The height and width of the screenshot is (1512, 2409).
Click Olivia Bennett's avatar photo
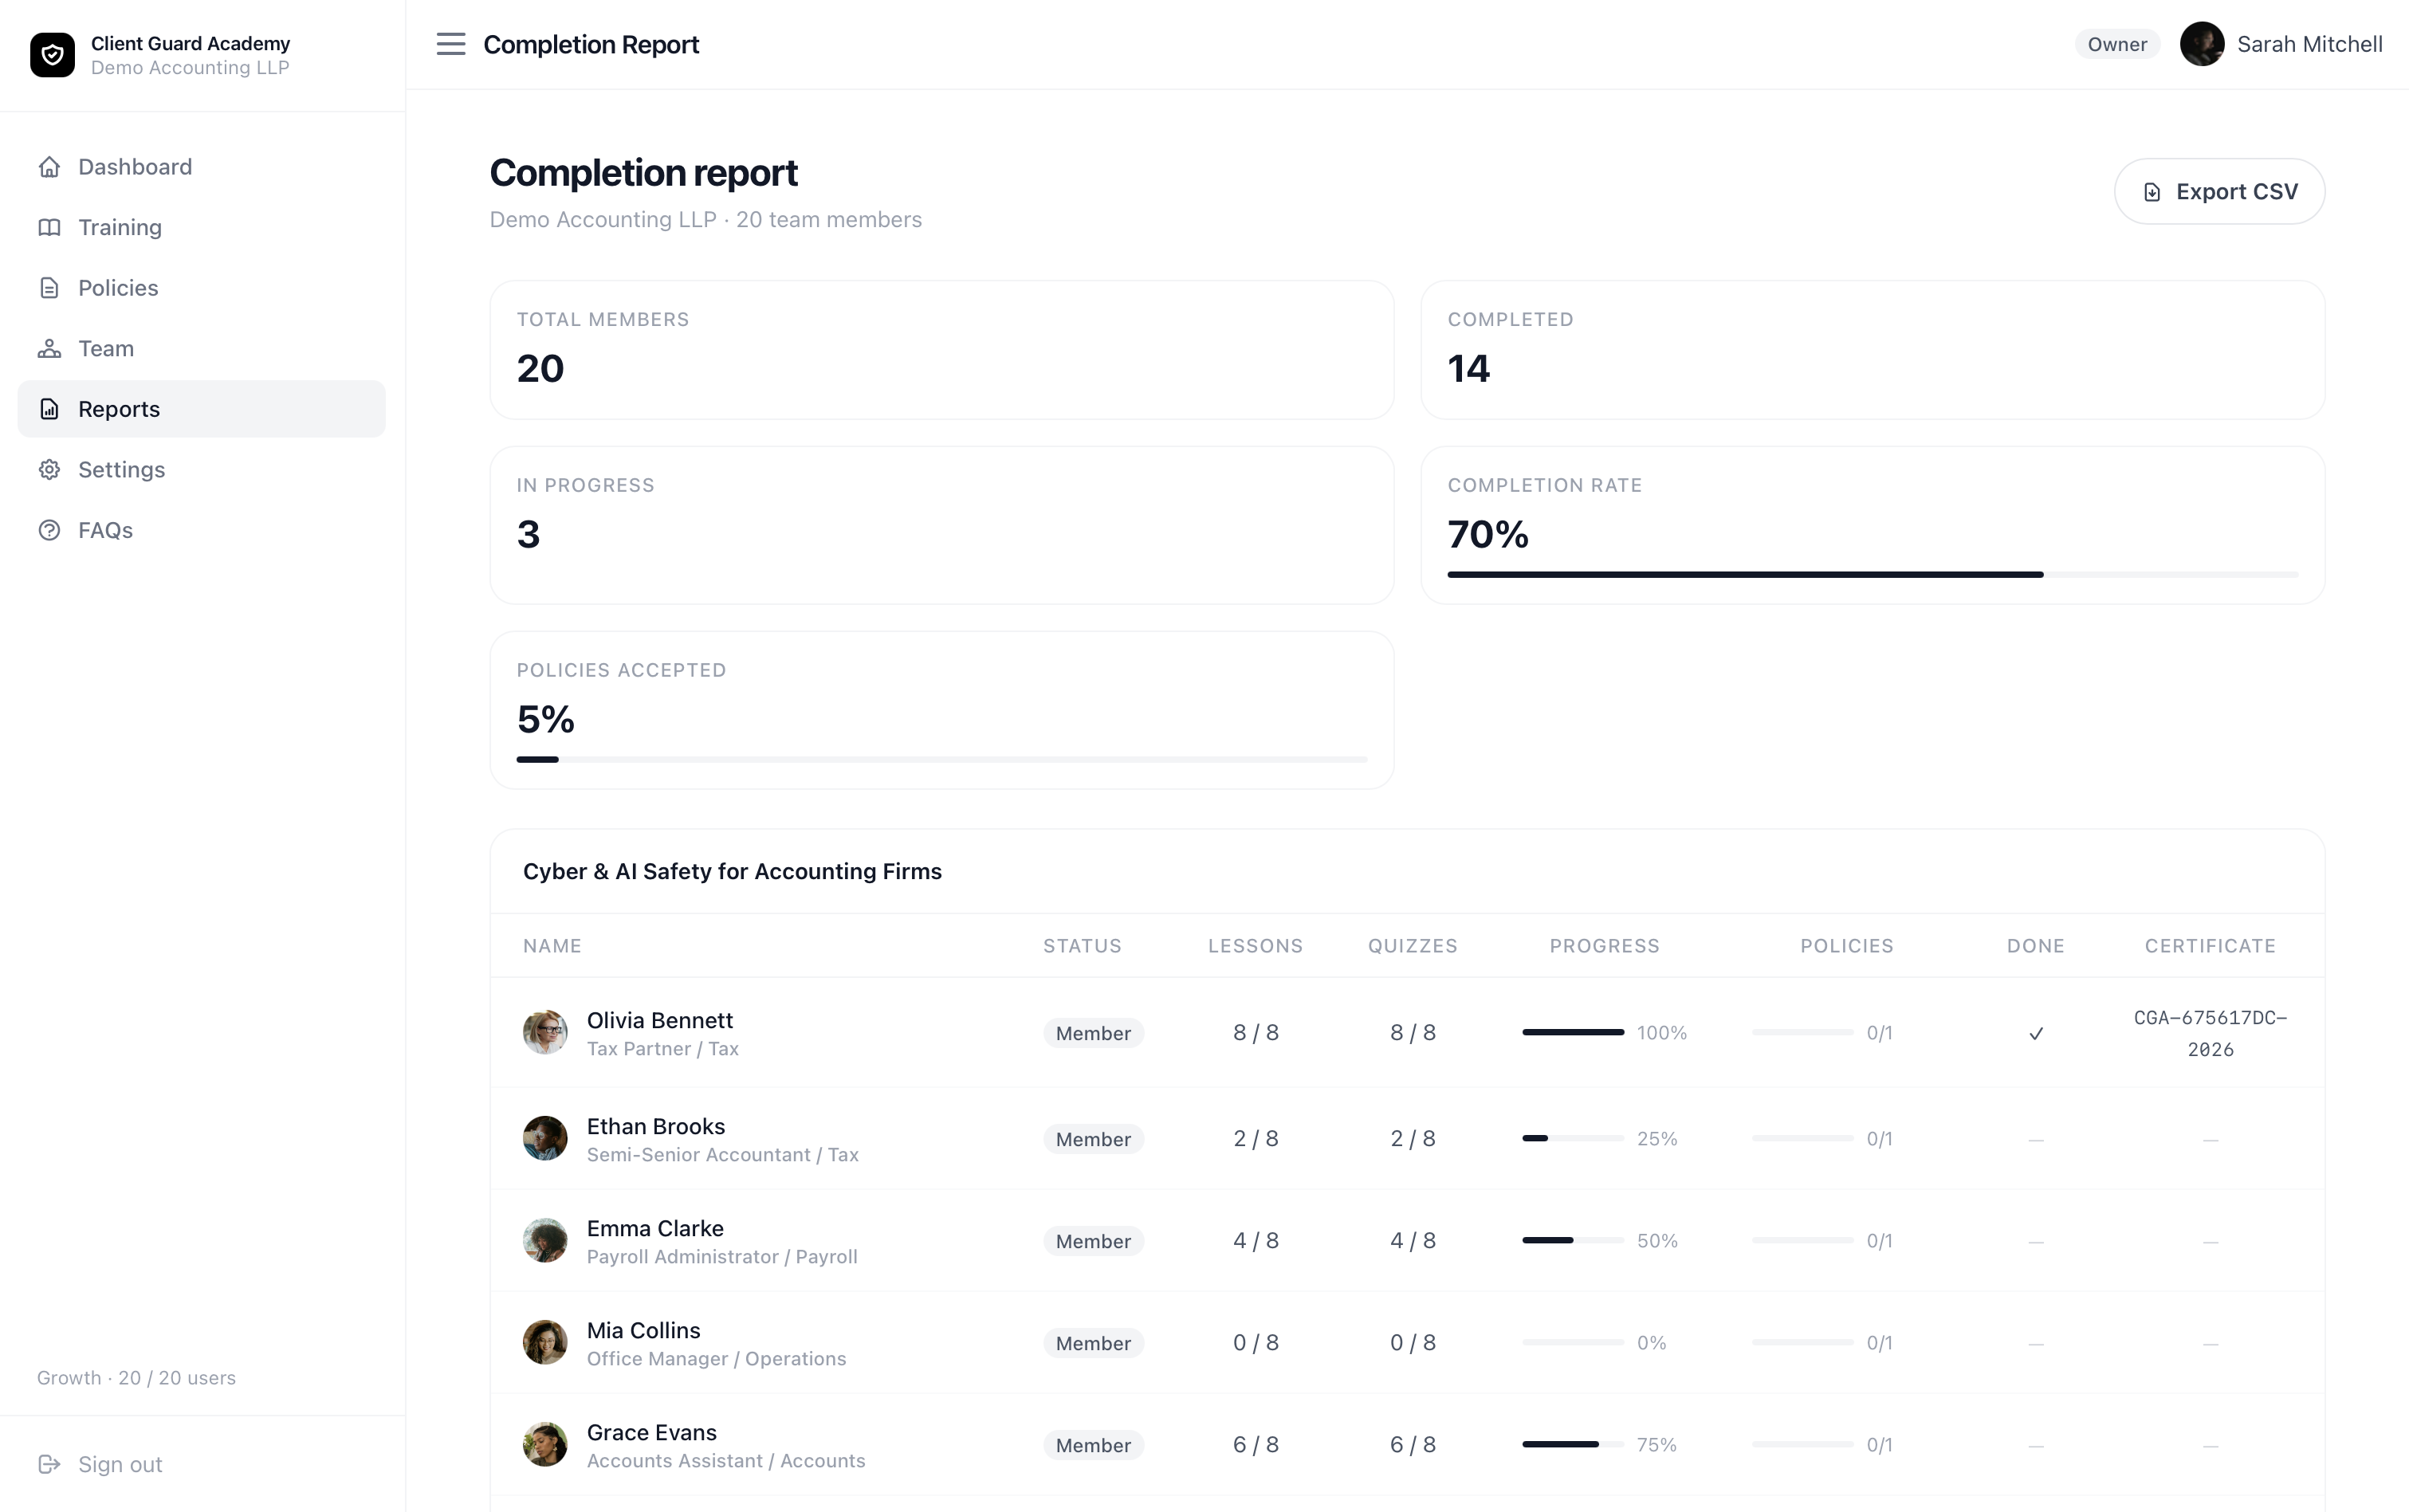click(545, 1032)
